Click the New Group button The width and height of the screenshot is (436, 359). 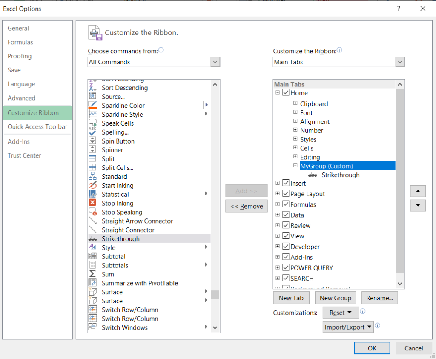click(x=336, y=298)
